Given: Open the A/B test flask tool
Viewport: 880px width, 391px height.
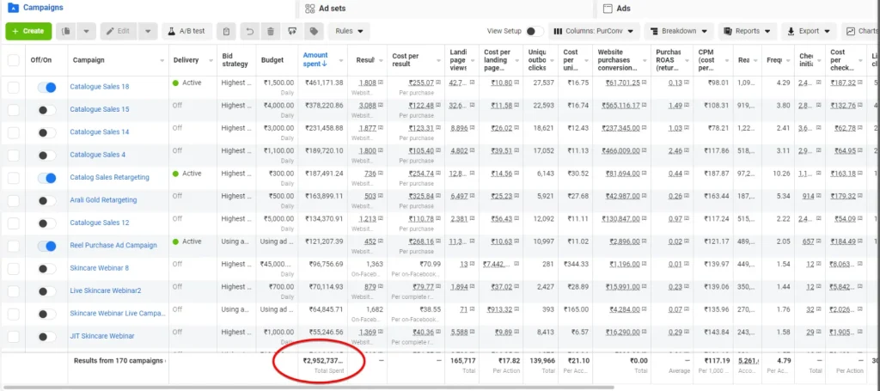Looking at the screenshot, I should 186,31.
